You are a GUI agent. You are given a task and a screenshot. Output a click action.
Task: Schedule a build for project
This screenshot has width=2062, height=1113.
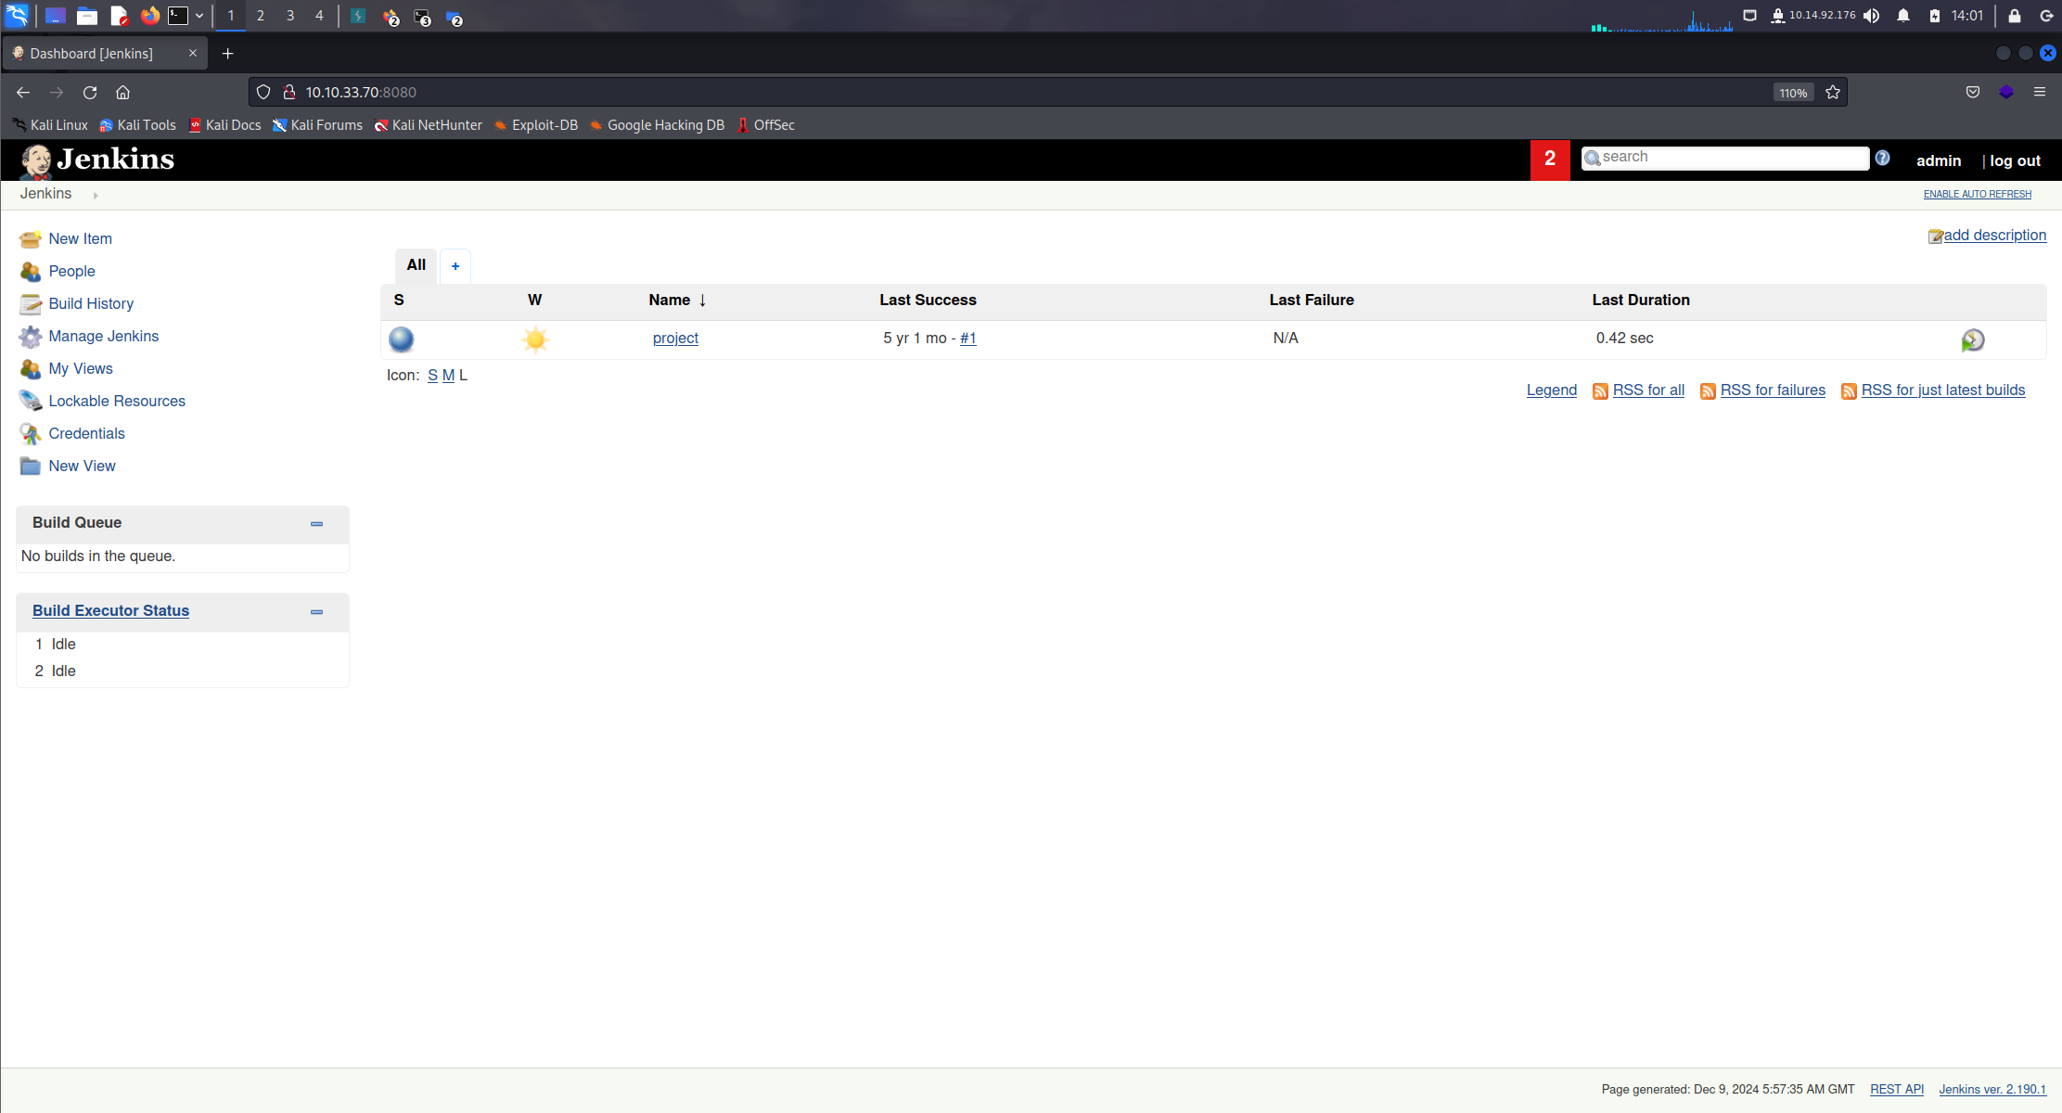pos(1972,340)
